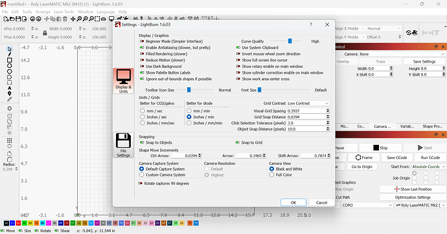Select the Measure ruler tool
Viewport: 447px width, 234px height.
pos(10,100)
